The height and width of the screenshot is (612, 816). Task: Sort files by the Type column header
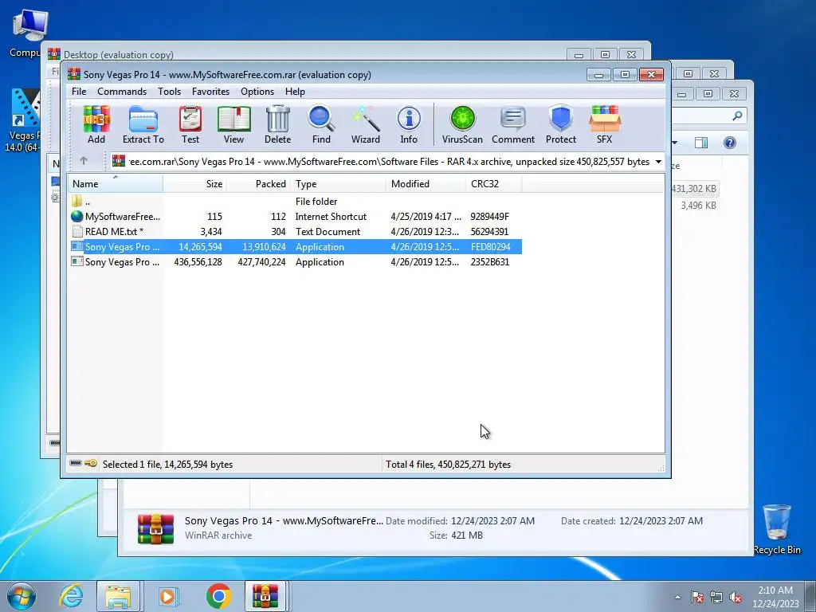338,184
